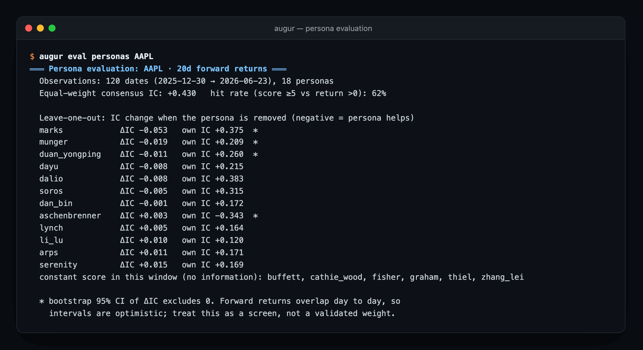This screenshot has width=643, height=350.
Task: Click the 'dalio' persona name
Action: tap(51, 179)
